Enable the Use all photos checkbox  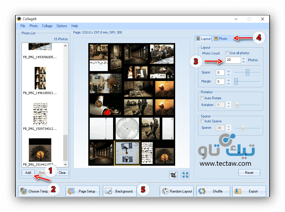227,53
